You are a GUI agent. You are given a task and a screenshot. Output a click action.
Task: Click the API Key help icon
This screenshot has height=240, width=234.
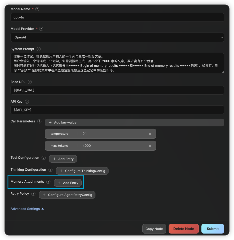tap(27, 102)
